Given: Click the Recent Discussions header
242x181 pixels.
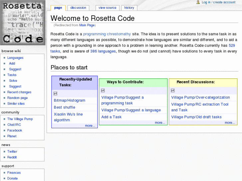Looking at the screenshot, I should point(195,82).
